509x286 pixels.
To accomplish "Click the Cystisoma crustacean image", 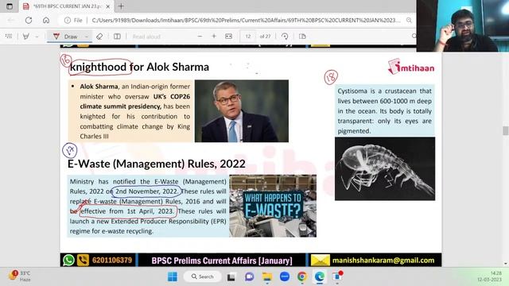I will click(385, 168).
